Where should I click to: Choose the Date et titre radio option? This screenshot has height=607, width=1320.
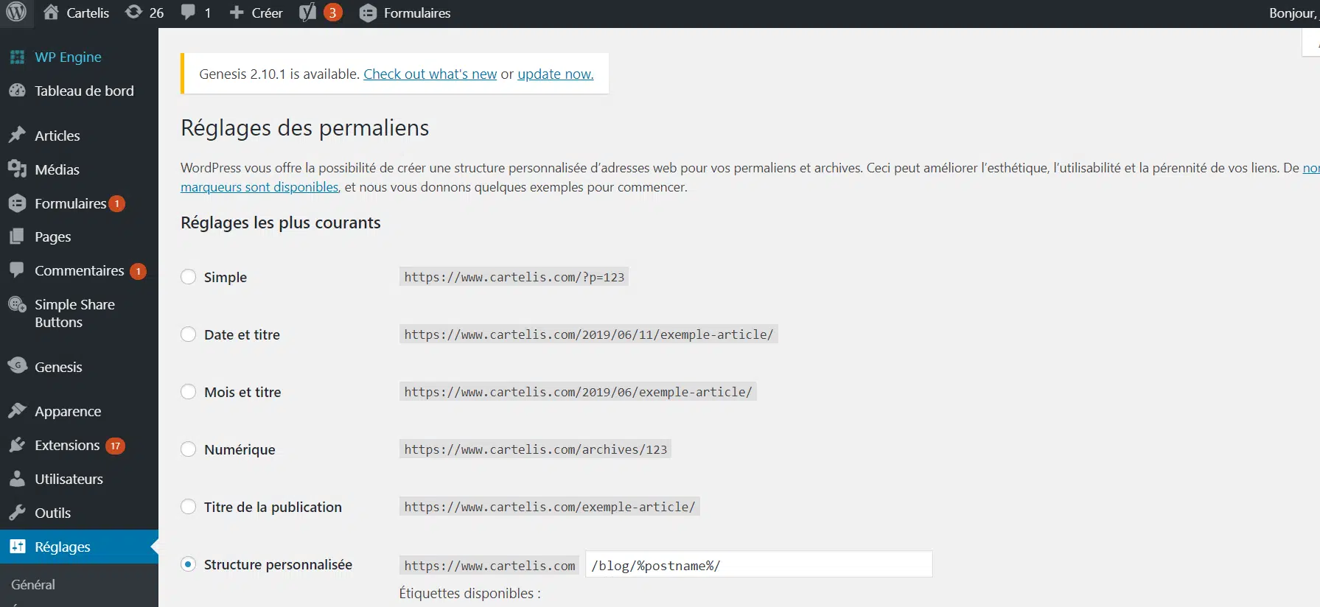tap(189, 334)
